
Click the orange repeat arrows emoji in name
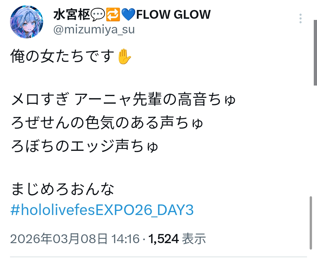[x=113, y=15]
